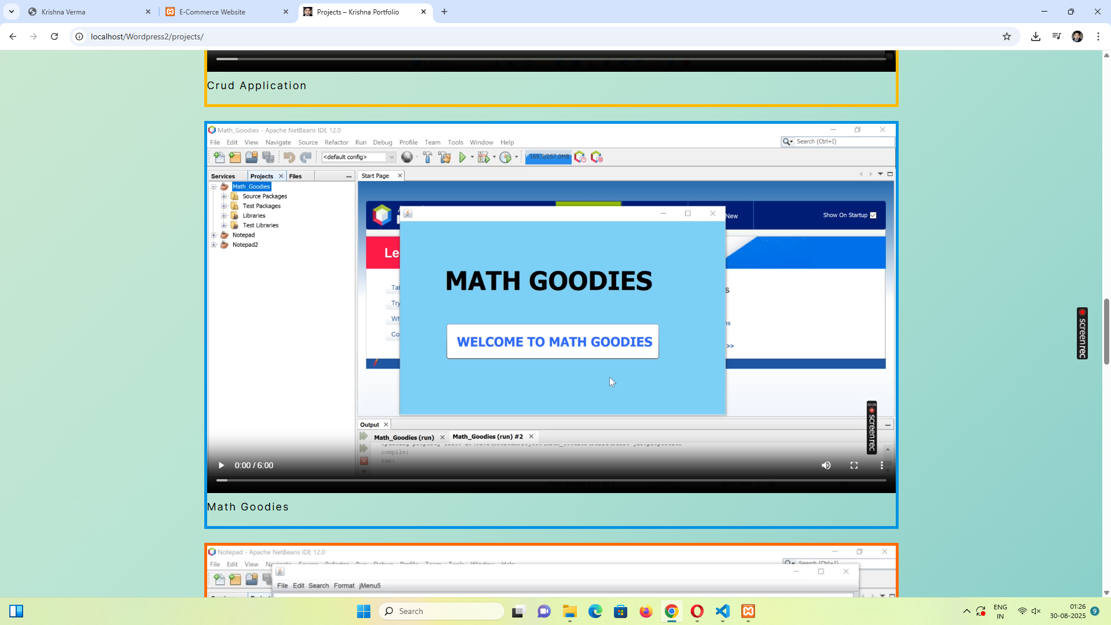Click Save All icon in video toolbar
The height and width of the screenshot is (625, 1111).
pos(268,157)
